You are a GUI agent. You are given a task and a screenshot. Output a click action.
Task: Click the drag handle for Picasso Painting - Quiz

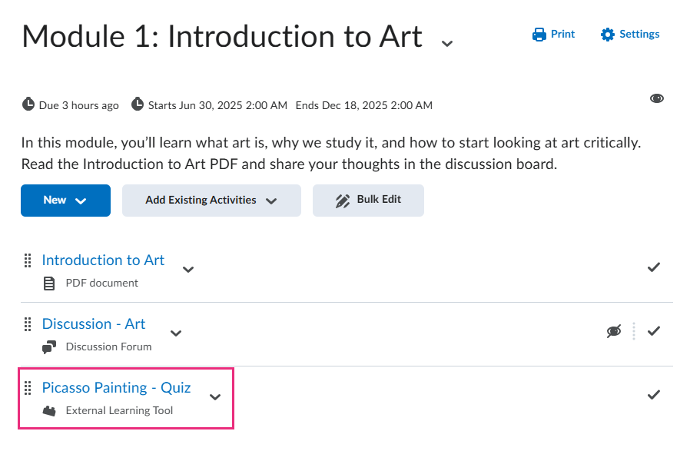coord(28,388)
